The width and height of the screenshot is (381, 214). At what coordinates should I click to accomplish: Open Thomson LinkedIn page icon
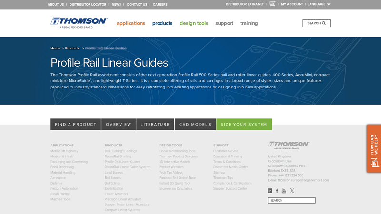270,191
